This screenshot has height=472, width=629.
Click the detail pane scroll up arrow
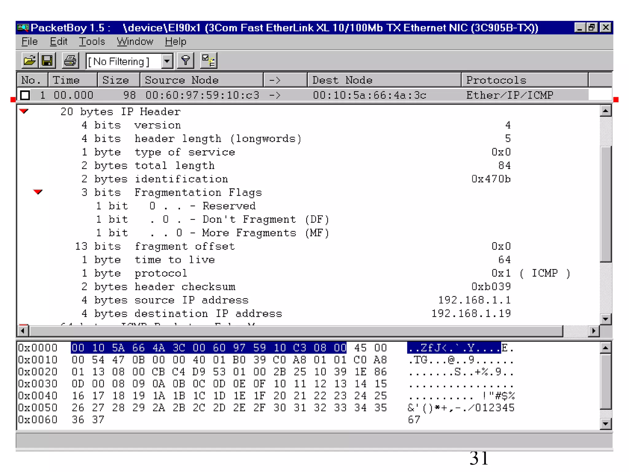(605, 111)
